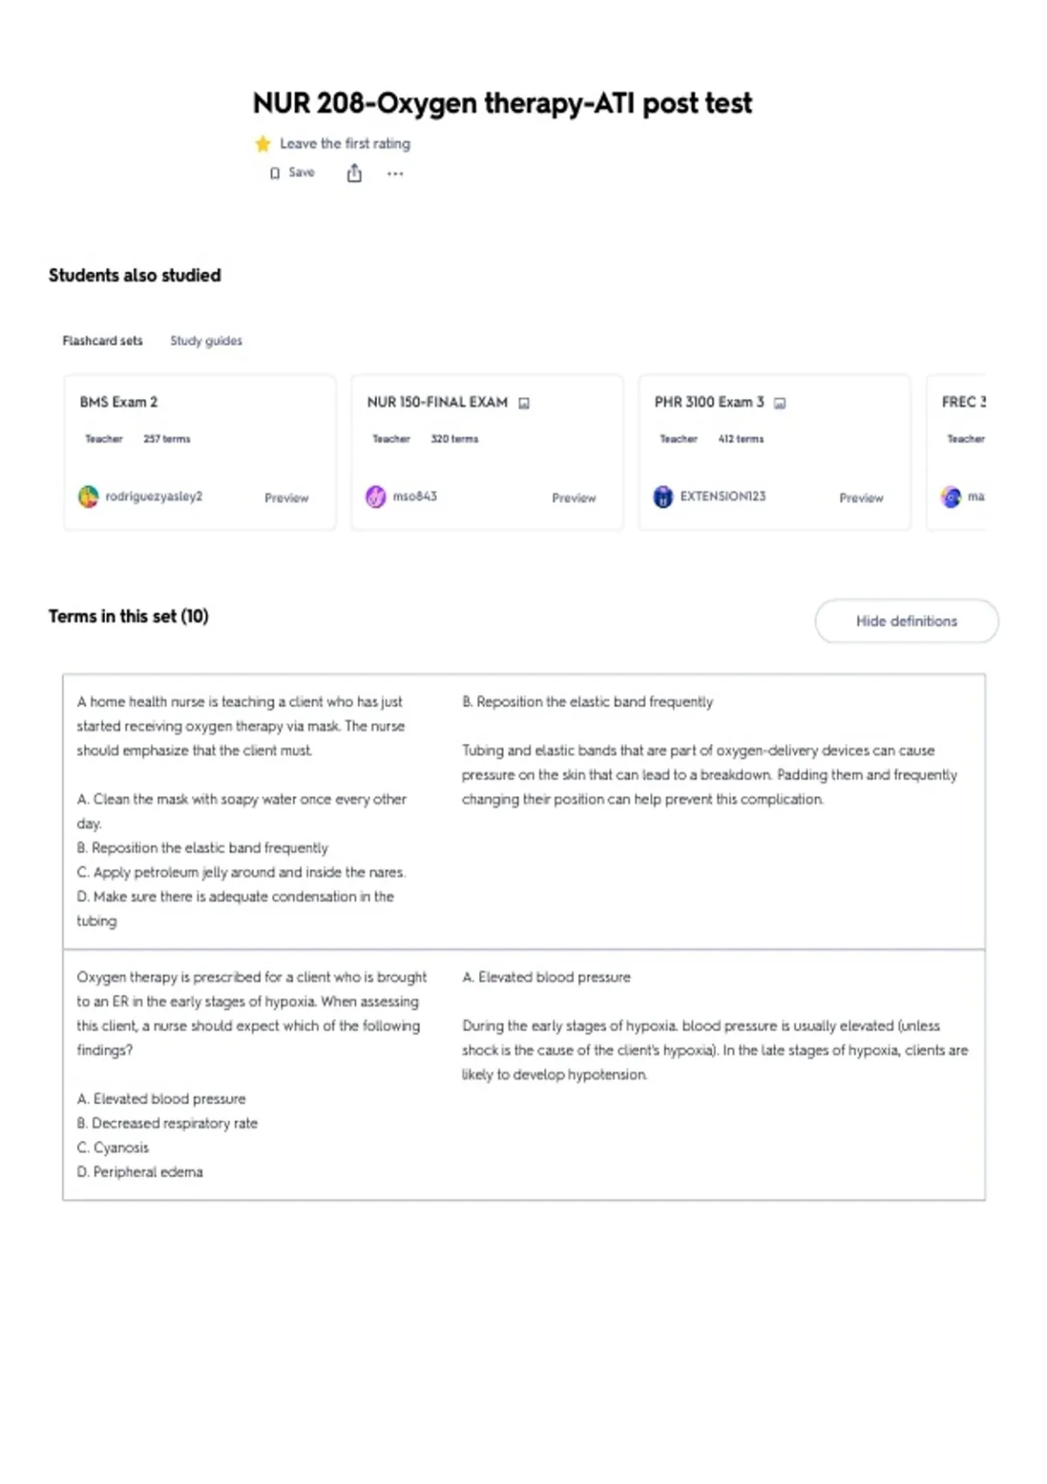Open the share icon below the title
Screen dimensions: 1047x1484
354,174
